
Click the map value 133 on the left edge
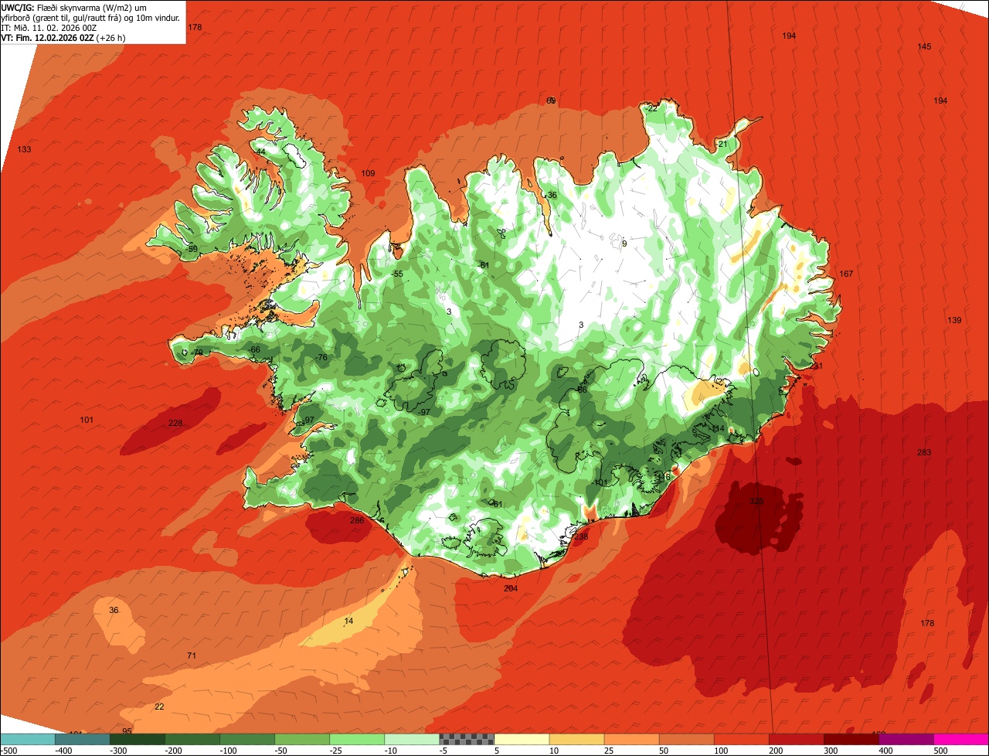click(25, 149)
